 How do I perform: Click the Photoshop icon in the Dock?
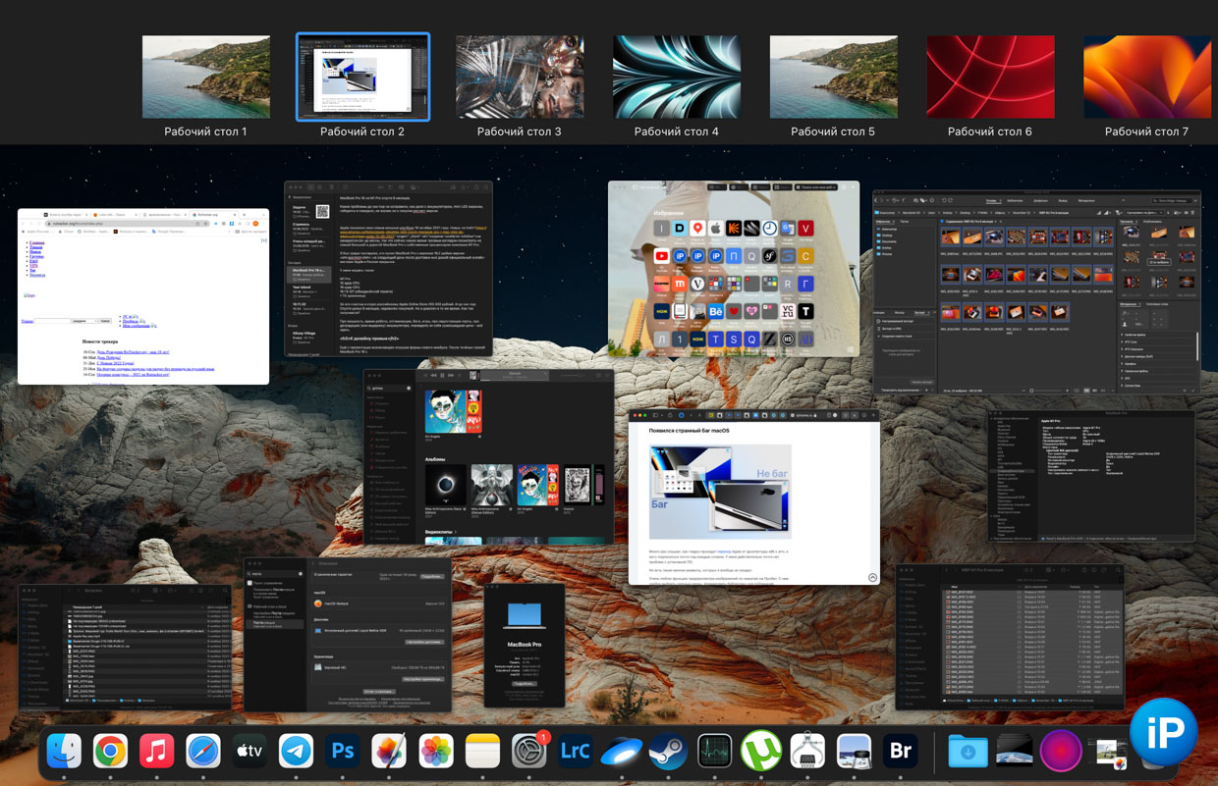pyautogui.click(x=343, y=752)
